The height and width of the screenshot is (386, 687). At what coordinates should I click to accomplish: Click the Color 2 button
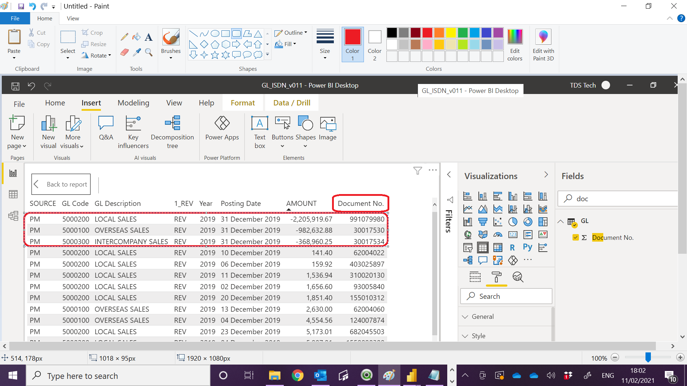(375, 45)
